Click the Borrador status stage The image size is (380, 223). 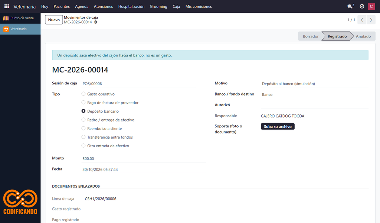[x=311, y=36]
